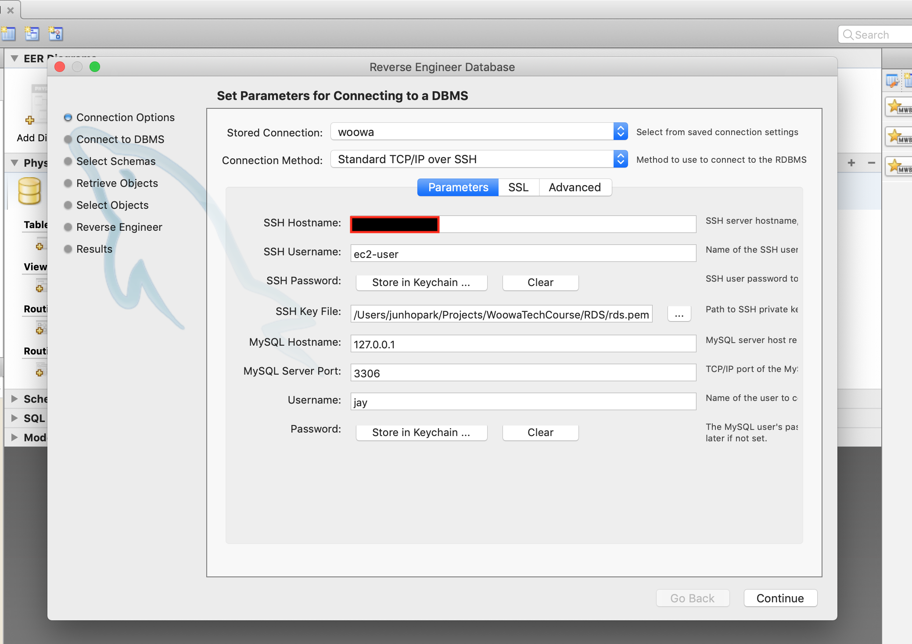
Task: Click the Continue button
Action: tap(780, 598)
